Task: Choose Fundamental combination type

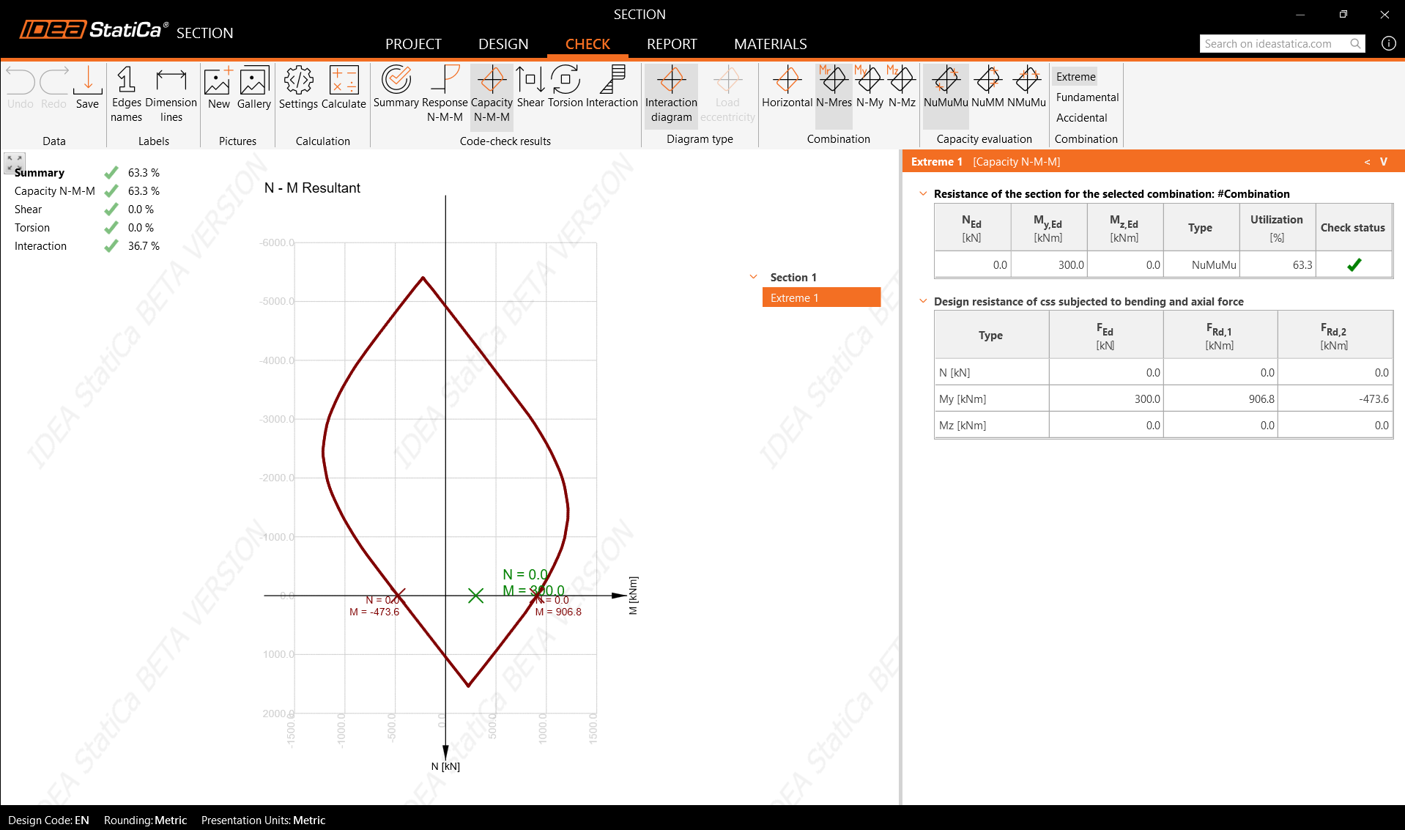Action: point(1087,97)
